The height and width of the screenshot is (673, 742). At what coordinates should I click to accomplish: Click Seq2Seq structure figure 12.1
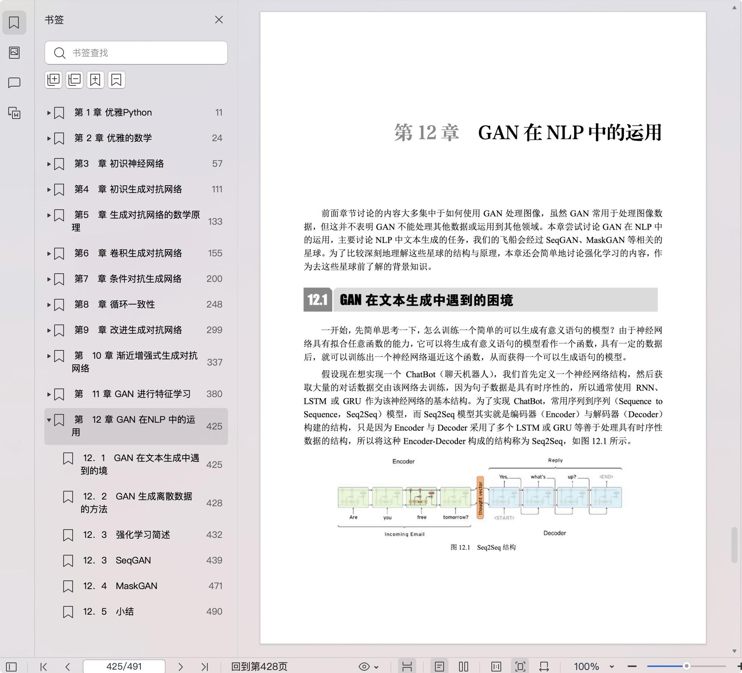[x=480, y=497]
